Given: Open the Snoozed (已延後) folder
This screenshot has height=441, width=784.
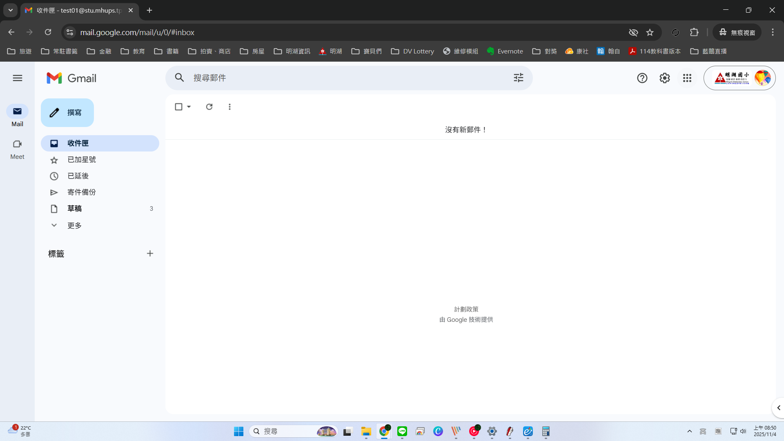Looking at the screenshot, I should (x=78, y=176).
